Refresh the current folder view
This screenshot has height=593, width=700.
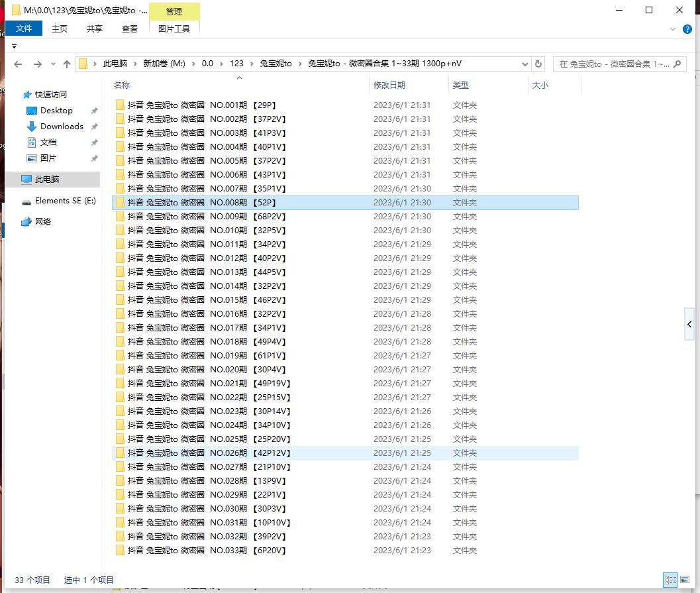(538, 64)
